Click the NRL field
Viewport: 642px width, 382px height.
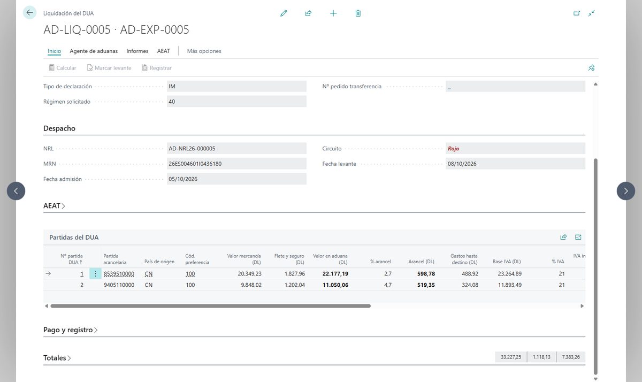(x=236, y=149)
